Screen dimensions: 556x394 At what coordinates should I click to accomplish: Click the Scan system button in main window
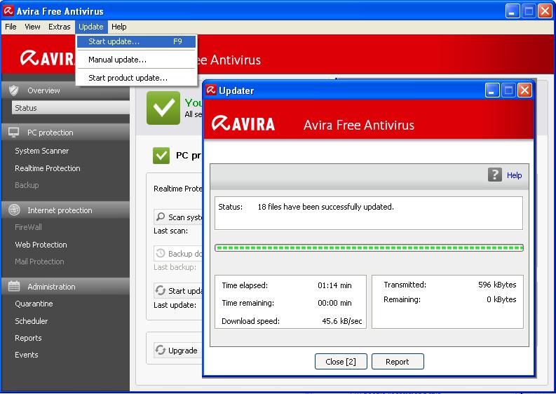point(177,217)
